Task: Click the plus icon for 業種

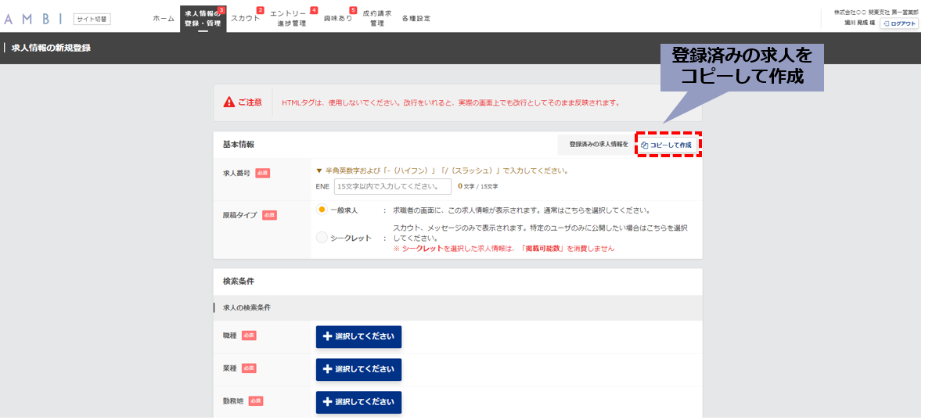Action: pos(327,369)
